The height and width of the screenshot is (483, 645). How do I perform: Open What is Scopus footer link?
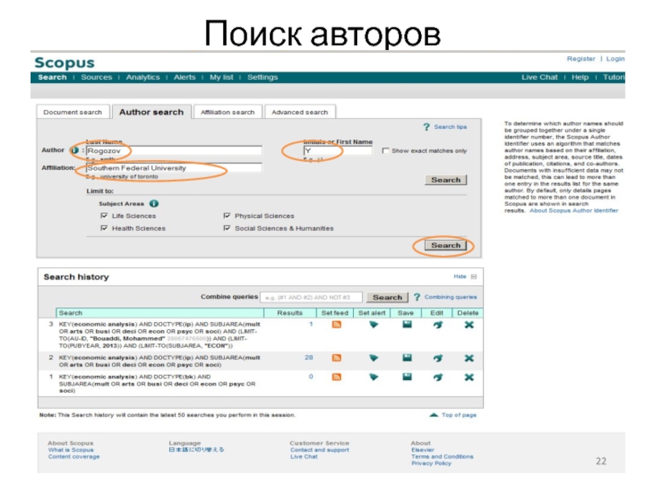point(71,450)
